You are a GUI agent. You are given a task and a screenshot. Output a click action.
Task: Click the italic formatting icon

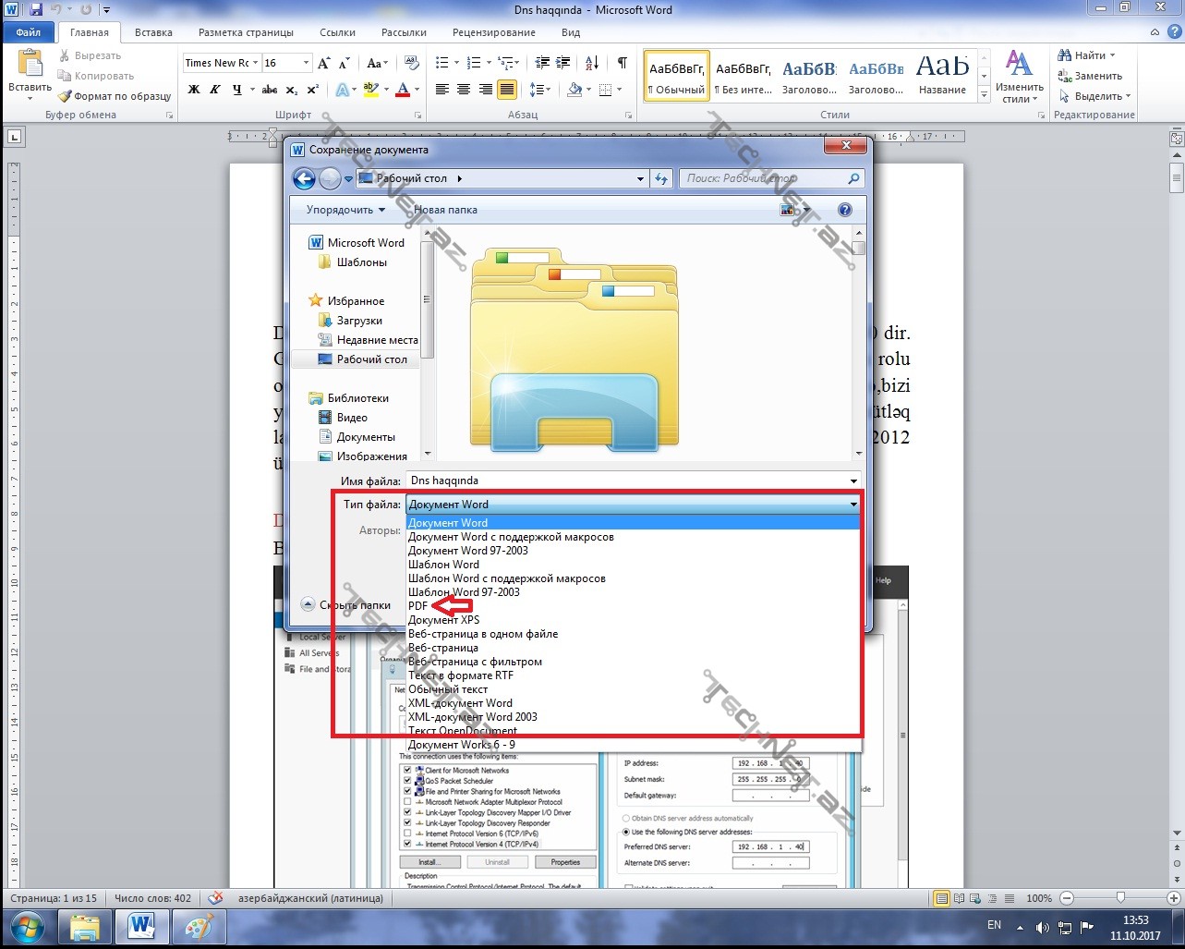216,90
